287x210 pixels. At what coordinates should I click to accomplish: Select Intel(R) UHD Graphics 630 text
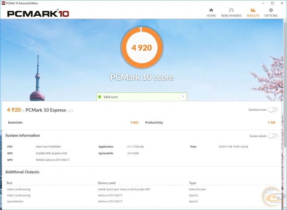52,153
